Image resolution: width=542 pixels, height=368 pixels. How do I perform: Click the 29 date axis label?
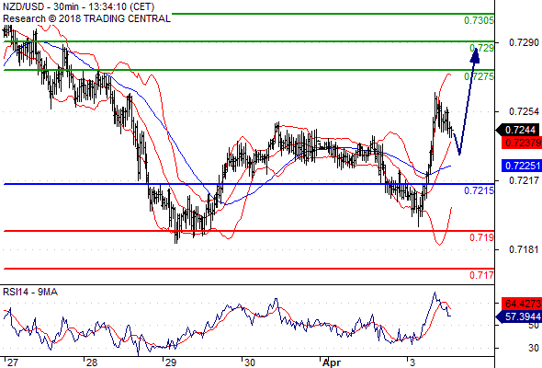(171, 362)
